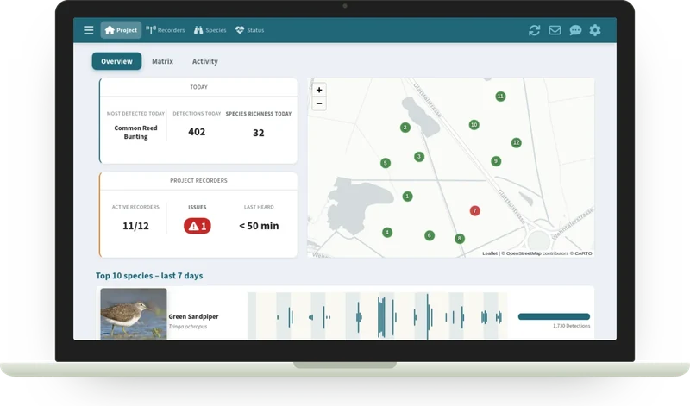Open the CARTO attribution link
Viewport: 690px width, 406px height.
point(583,253)
